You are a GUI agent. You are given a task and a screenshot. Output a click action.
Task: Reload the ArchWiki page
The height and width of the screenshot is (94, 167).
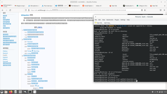point(10,10)
